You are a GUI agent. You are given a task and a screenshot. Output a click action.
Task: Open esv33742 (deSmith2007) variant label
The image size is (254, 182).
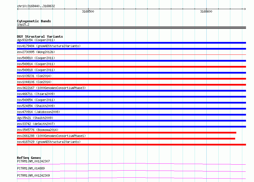[x=36, y=124]
